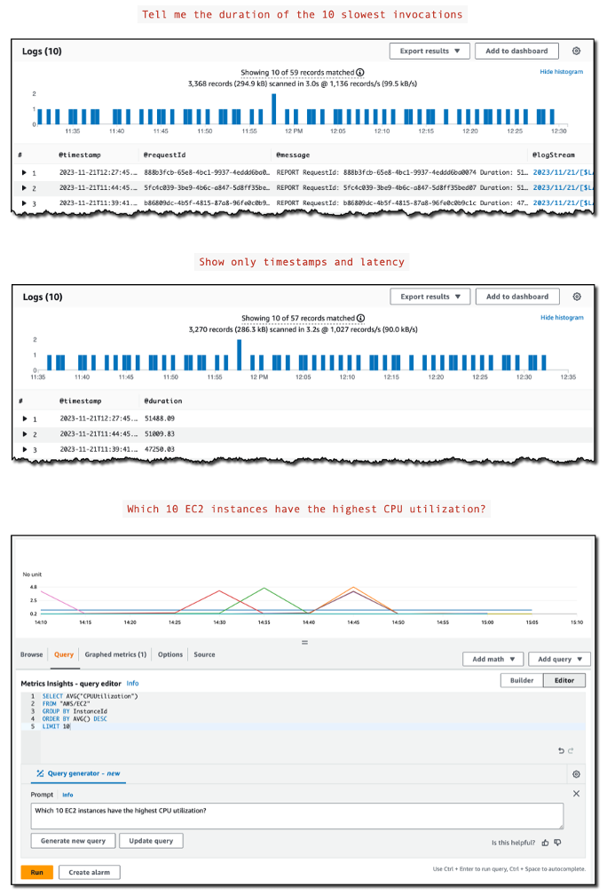This screenshot has height=895, width=607.
Task: Switch query editor to Builder mode
Action: (x=522, y=680)
